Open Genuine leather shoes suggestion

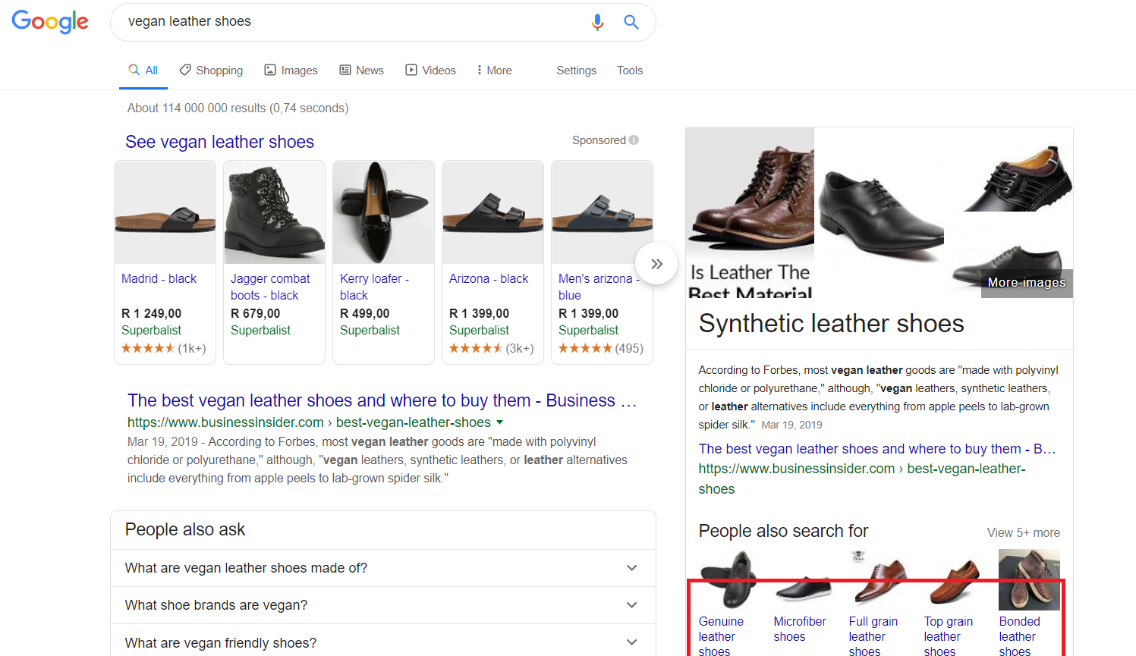coord(721,636)
